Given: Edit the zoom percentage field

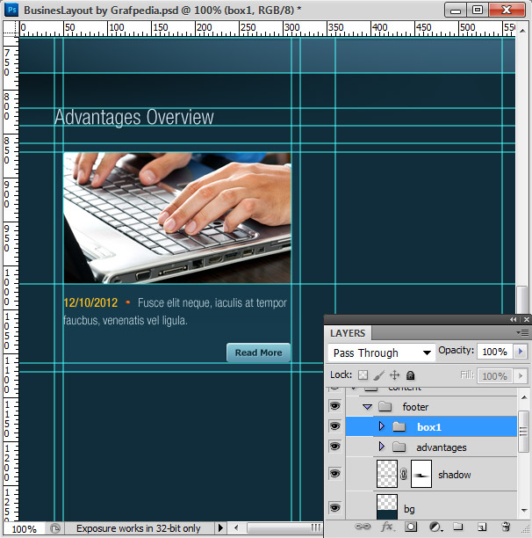Looking at the screenshot, I should [24, 528].
